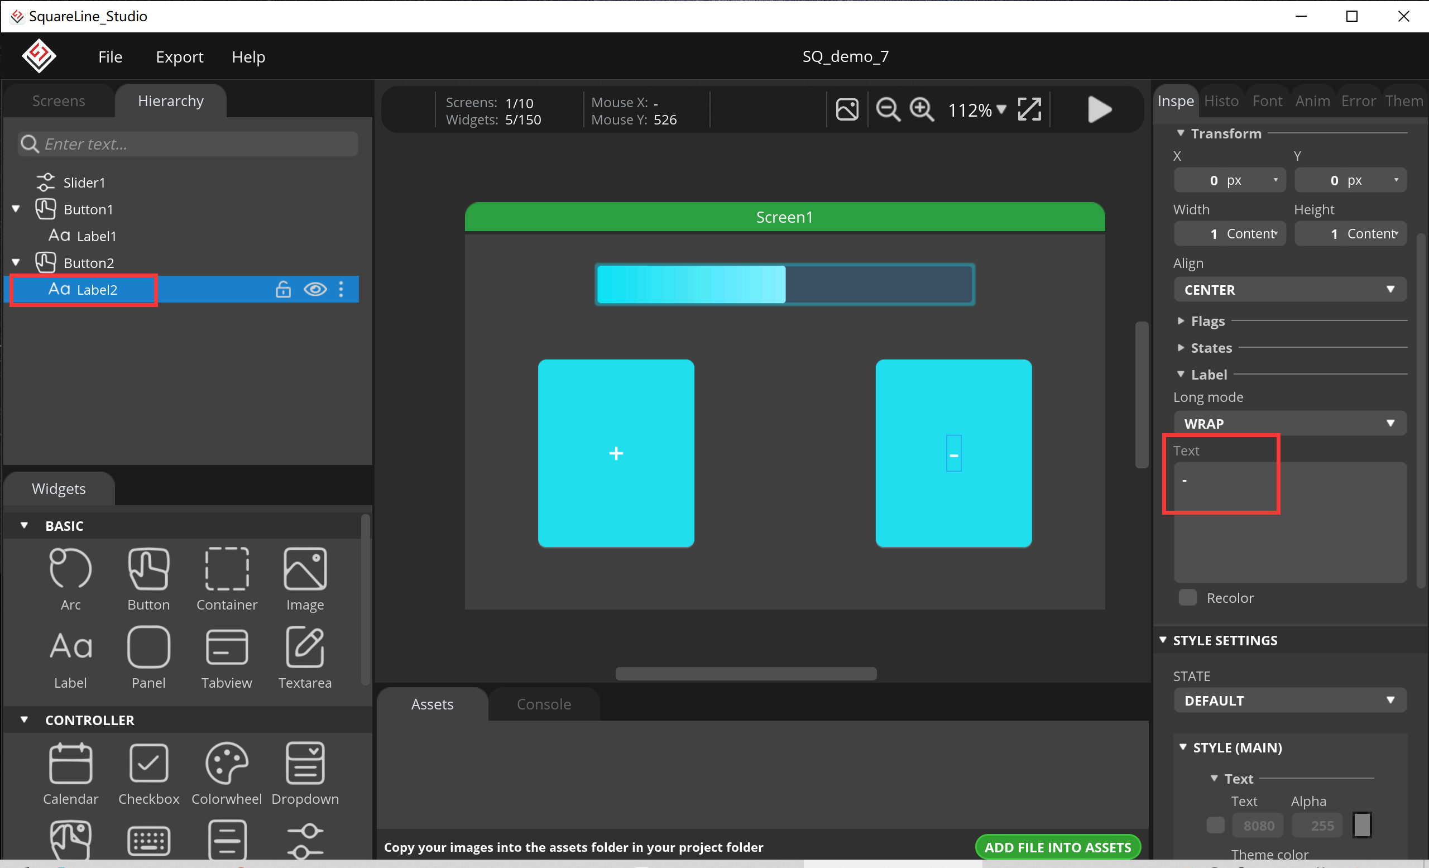Screen dimensions: 1429x868
Task: Enable the Recolor checkbox
Action: point(1187,597)
